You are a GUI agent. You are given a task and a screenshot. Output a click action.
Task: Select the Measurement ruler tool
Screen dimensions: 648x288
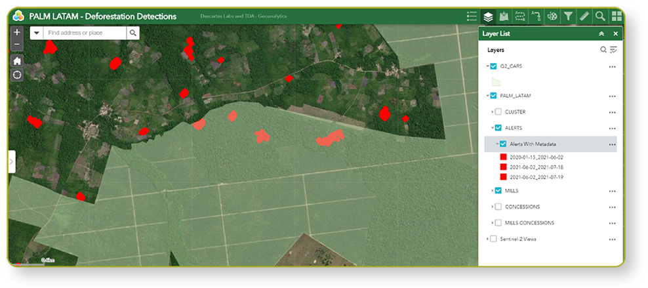pos(584,16)
